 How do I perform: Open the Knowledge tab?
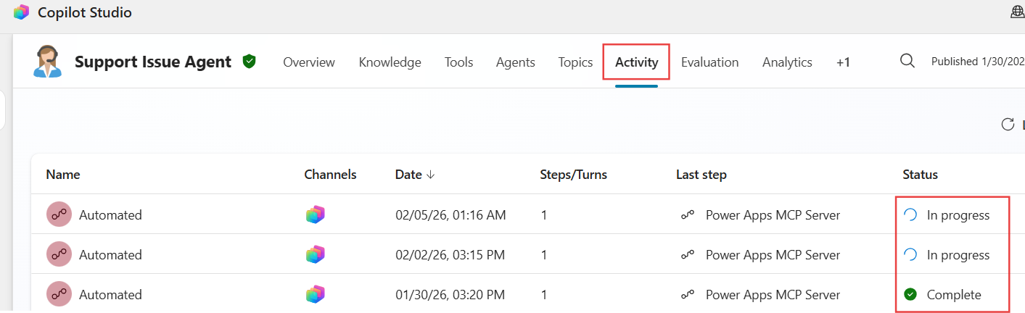390,62
